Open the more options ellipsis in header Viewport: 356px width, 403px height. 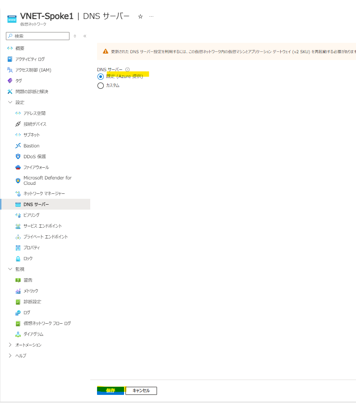click(x=151, y=16)
